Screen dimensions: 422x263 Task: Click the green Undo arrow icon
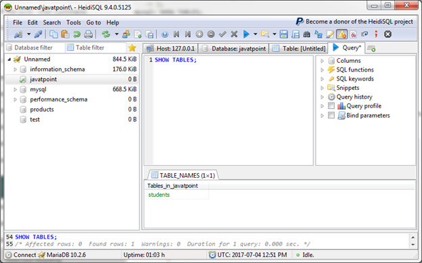(76, 34)
